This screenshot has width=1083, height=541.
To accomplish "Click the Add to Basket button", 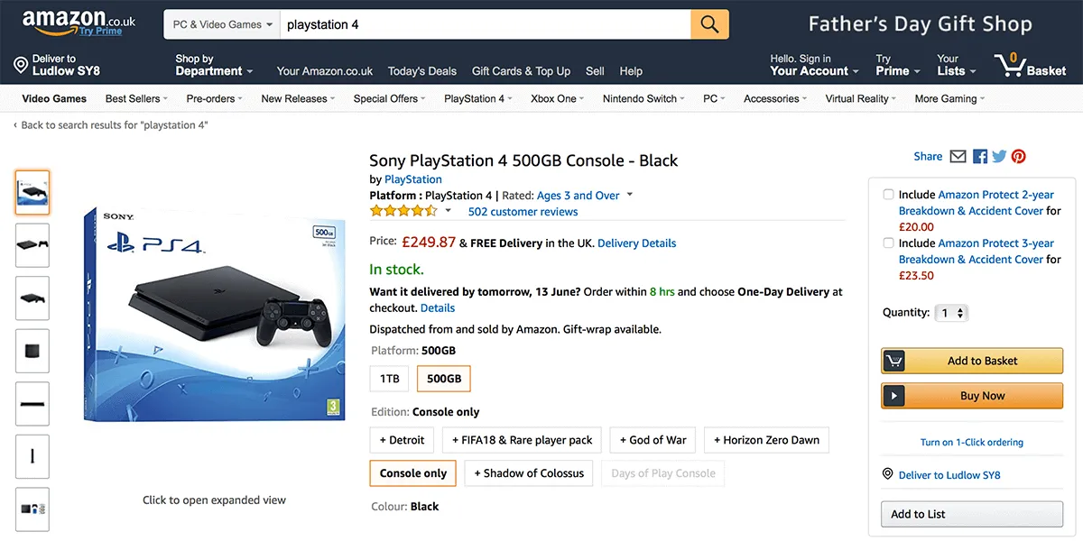I will [x=972, y=361].
